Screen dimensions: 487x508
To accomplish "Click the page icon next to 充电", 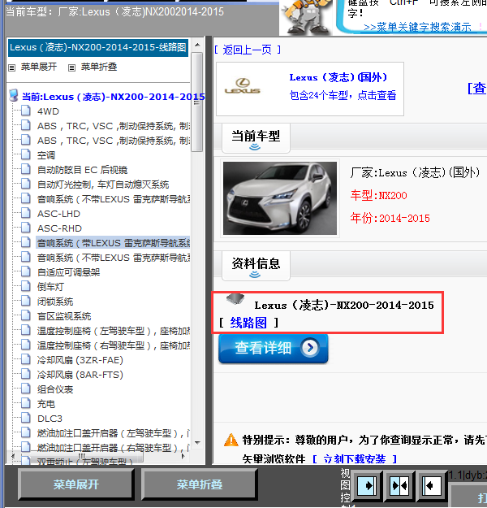I will (25, 403).
